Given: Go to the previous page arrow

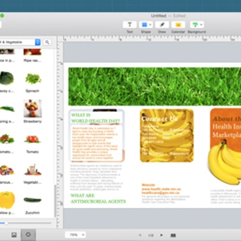Looking at the screenshot, I should pyautogui.click(x=140, y=235).
